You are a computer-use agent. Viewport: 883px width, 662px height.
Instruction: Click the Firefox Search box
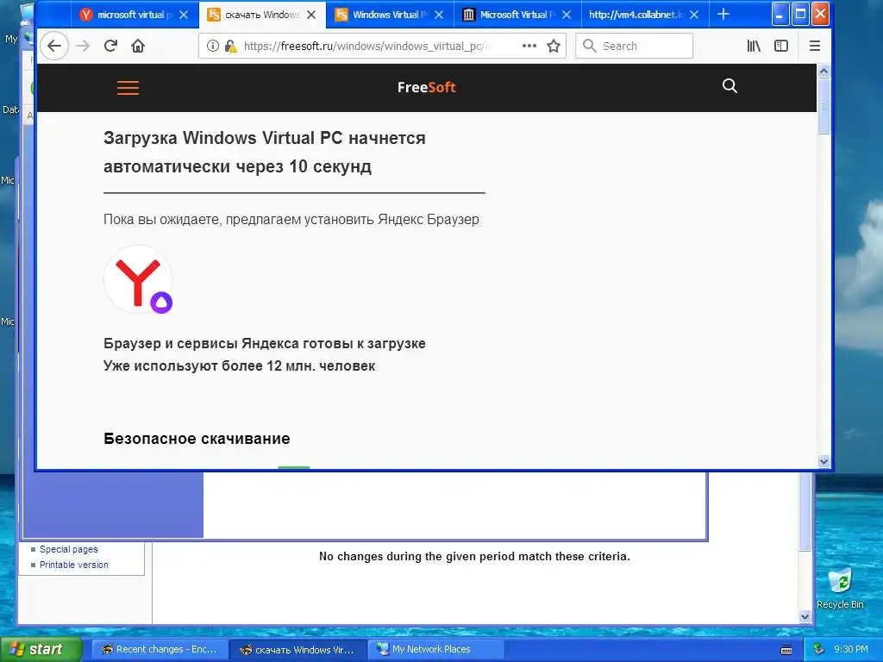[x=634, y=46]
